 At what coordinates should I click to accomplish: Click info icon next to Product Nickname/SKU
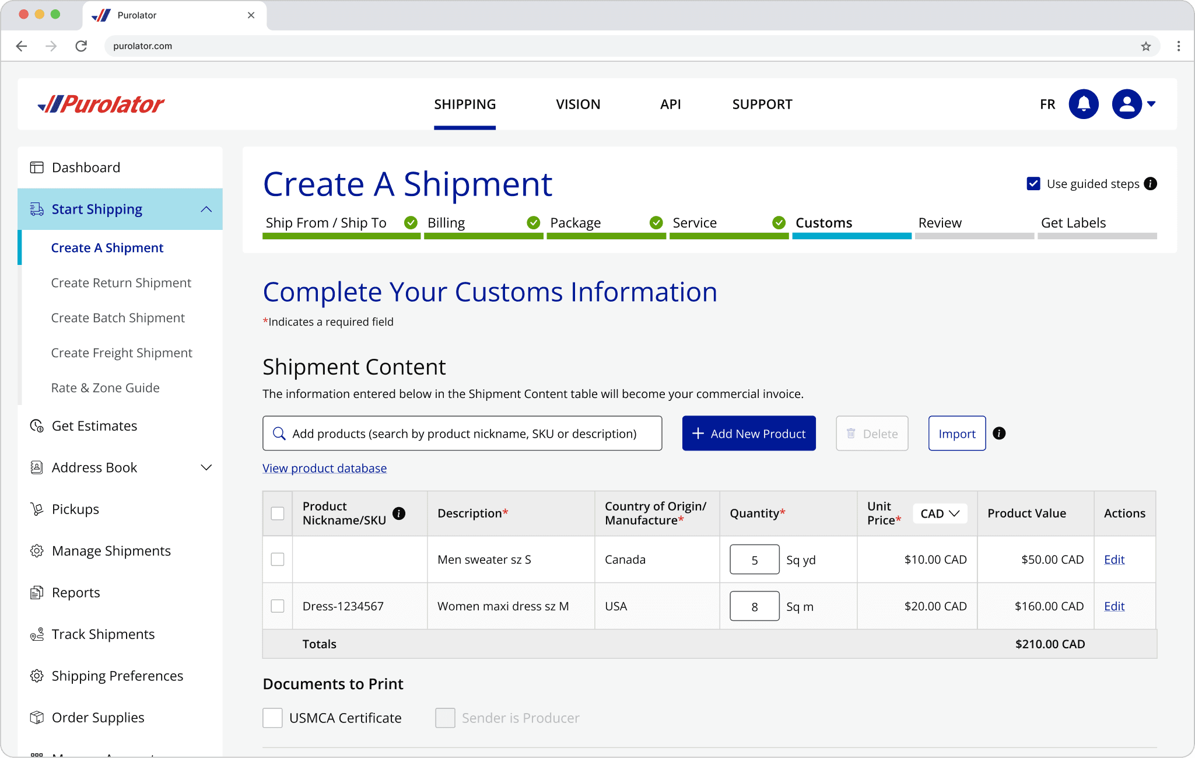(x=399, y=513)
